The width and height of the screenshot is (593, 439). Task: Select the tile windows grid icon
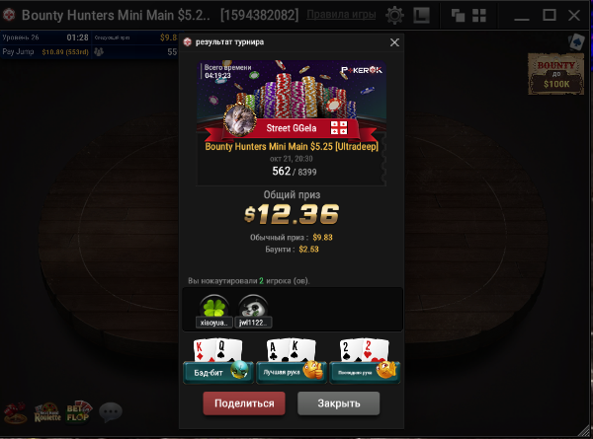[x=479, y=16]
